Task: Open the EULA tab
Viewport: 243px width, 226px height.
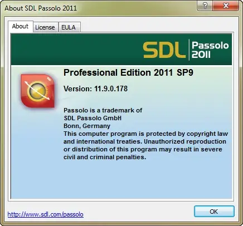Action: (x=69, y=27)
